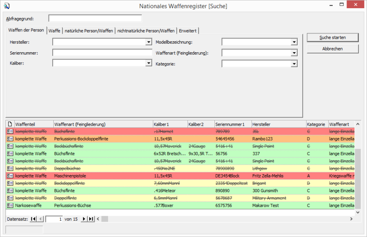The width and height of the screenshot is (367, 237).
Task: Click the record icon of the Narkosewaffe row
Action: [x=10, y=206]
